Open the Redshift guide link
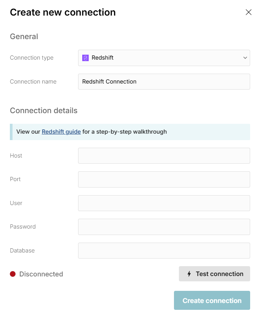The image size is (260, 314). [61, 132]
